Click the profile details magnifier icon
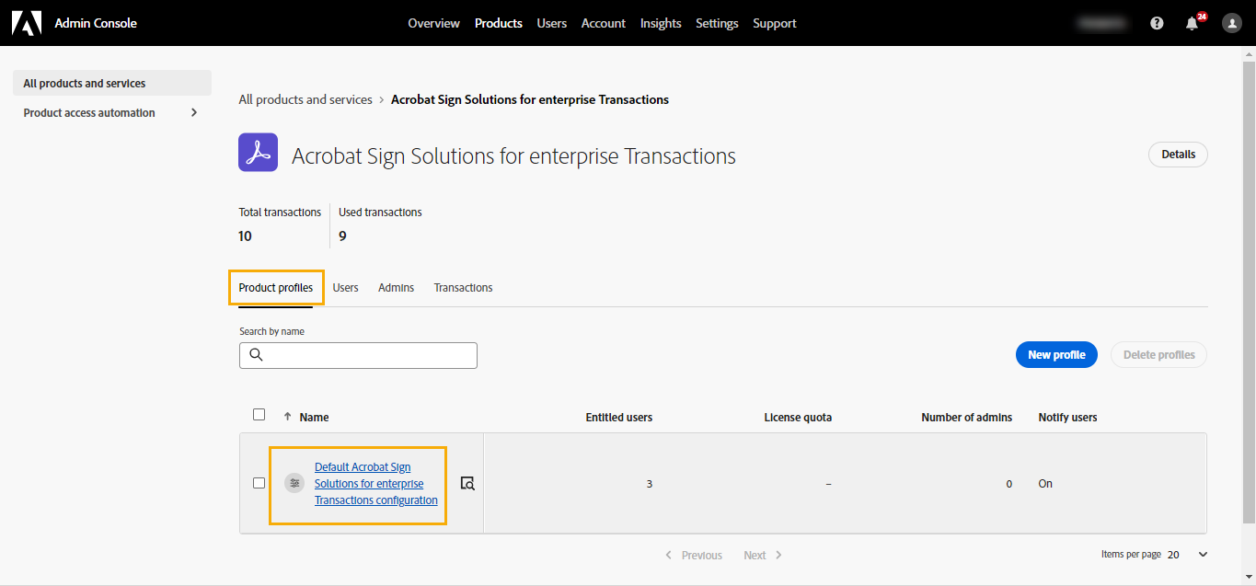The image size is (1256, 586). [x=467, y=483]
